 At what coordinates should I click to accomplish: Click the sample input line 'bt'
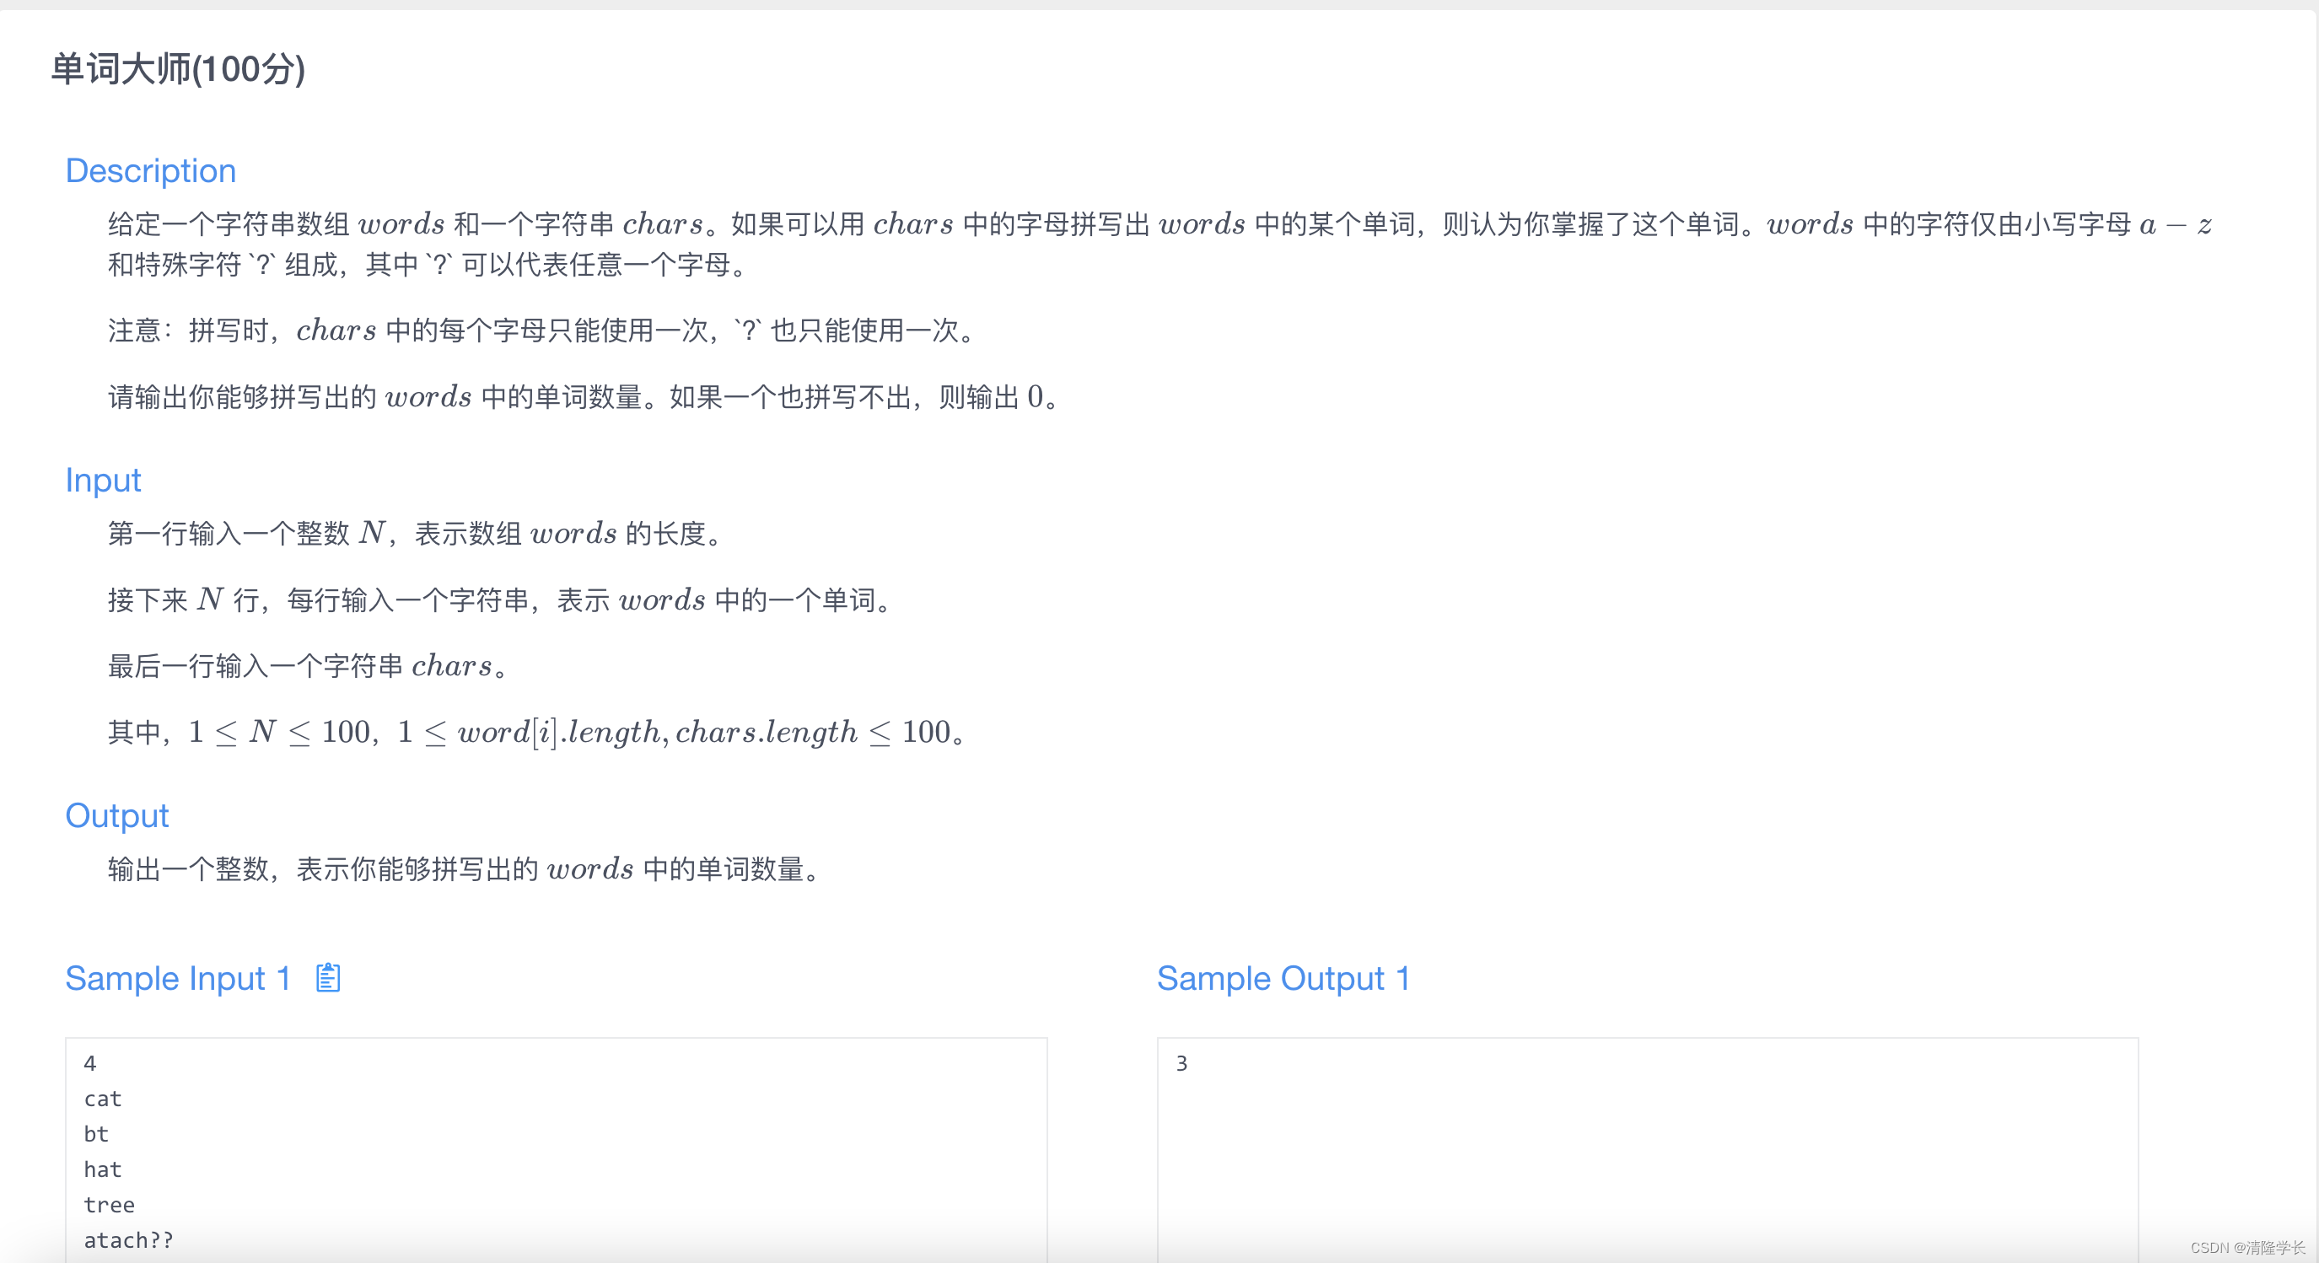(x=96, y=1134)
